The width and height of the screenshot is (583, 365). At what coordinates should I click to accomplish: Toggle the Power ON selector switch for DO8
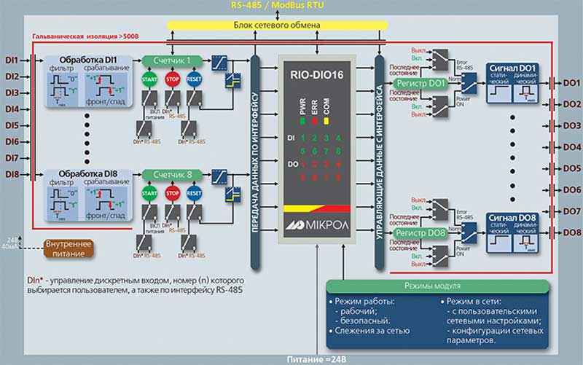pos(440,256)
